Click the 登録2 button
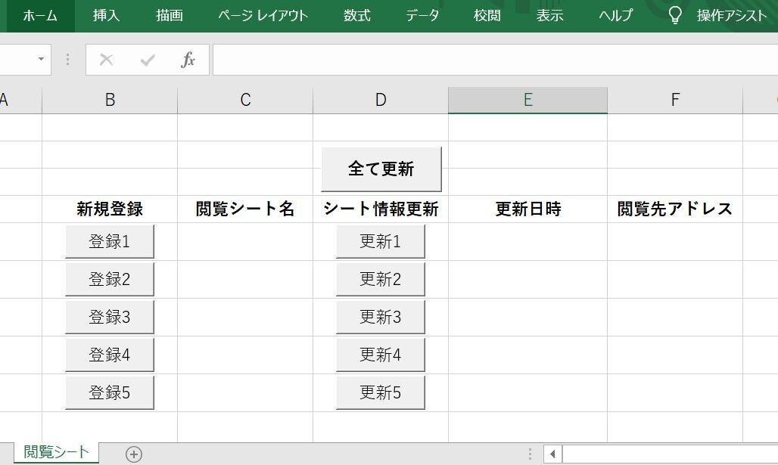Image resolution: width=778 pixels, height=465 pixels. pyautogui.click(x=110, y=279)
